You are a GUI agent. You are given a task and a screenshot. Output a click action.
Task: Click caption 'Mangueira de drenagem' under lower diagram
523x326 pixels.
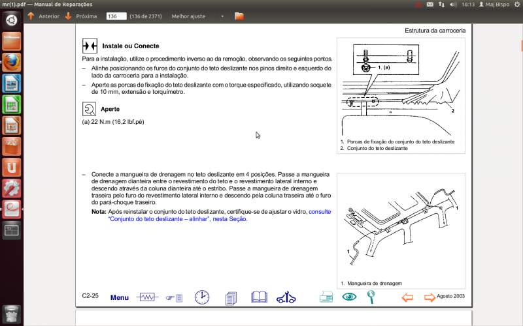[x=375, y=284]
